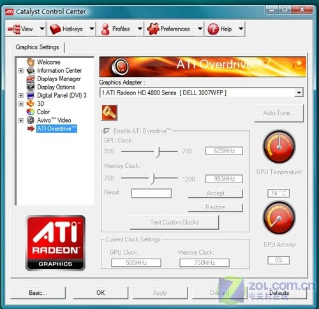Image resolution: width=319 pixels, height=309 pixels.
Task: Click the Help question mark icon
Action: click(x=213, y=29)
